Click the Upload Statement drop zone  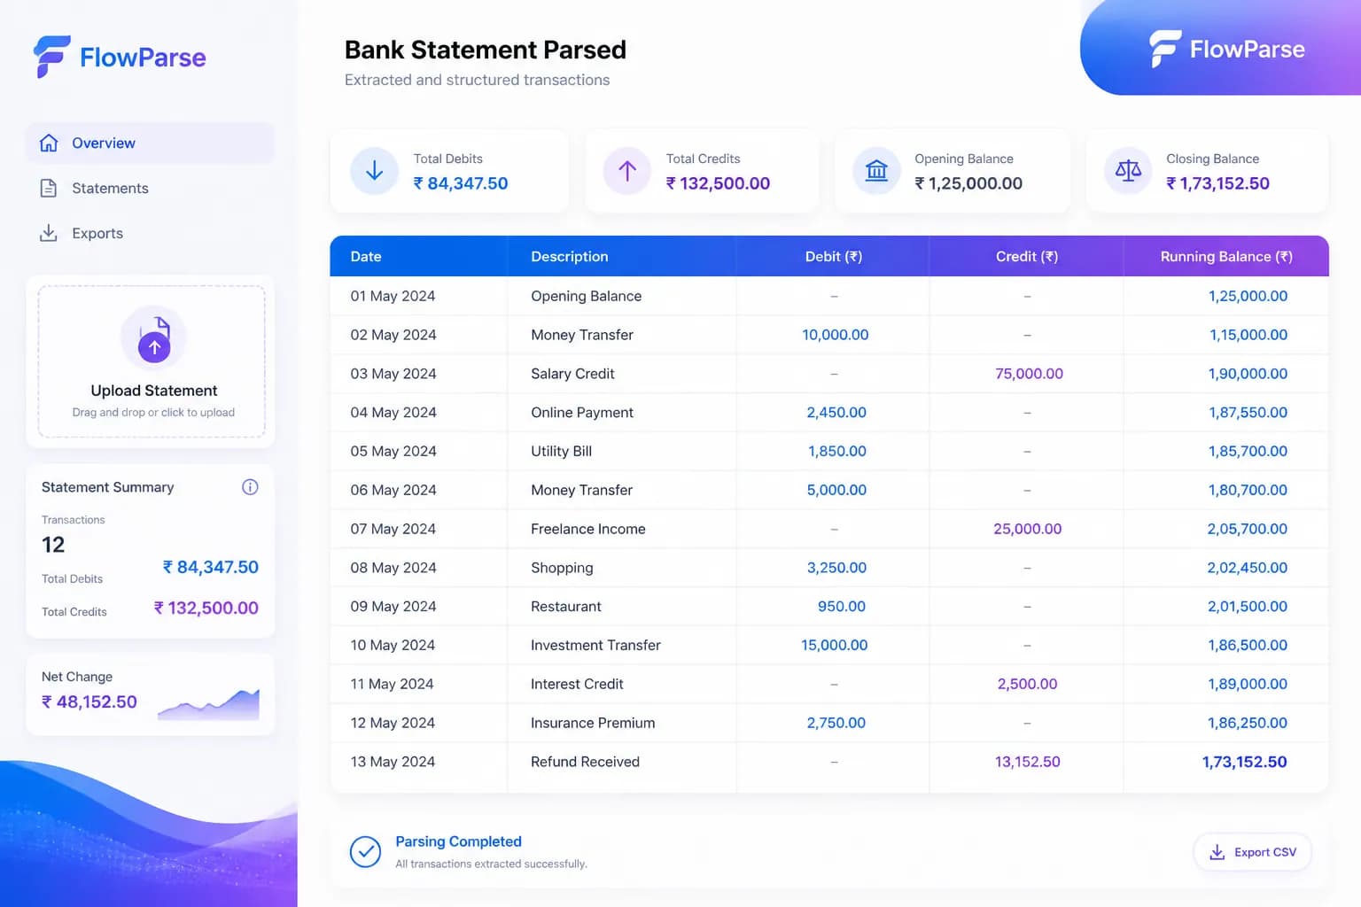click(x=152, y=361)
